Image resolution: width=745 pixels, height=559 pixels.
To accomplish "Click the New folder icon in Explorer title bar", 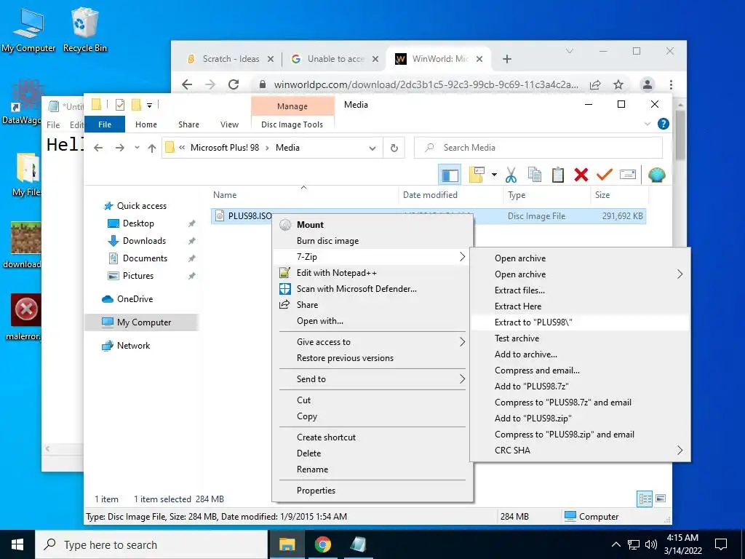I will click(136, 105).
